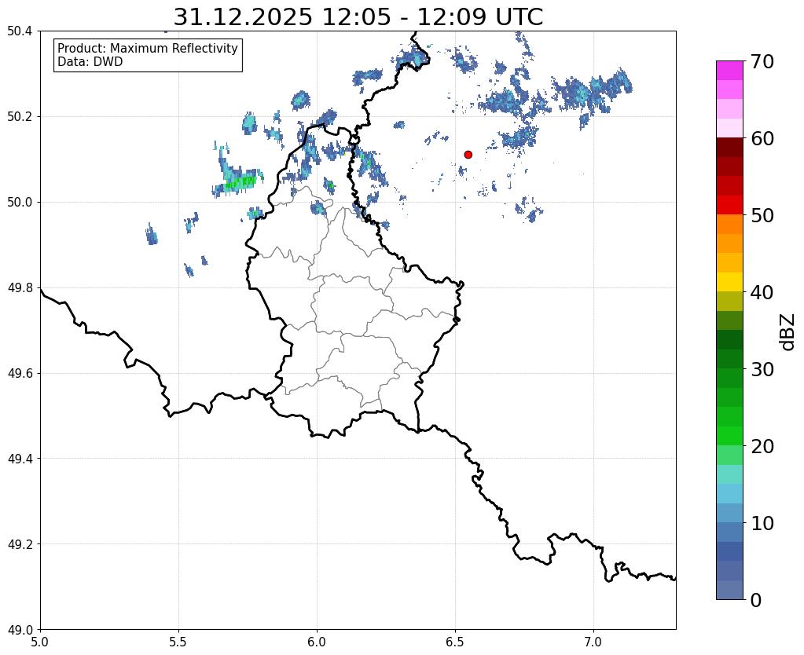
Task: Click the colorbar label 70
Action: pos(762,61)
